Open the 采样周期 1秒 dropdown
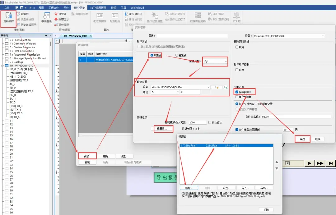This screenshot has width=336, height=215. tap(215, 62)
